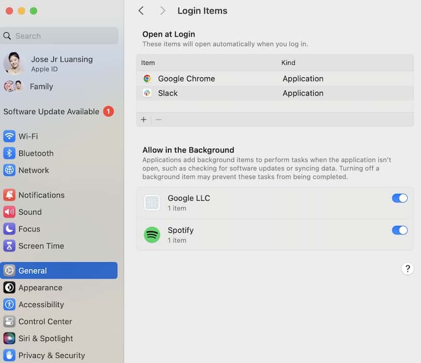Click the minus button to remove item
Image resolution: width=421 pixels, height=363 pixels.
pos(158,120)
